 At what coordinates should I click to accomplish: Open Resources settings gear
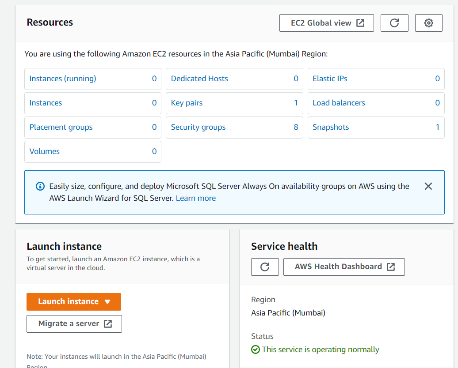point(428,23)
